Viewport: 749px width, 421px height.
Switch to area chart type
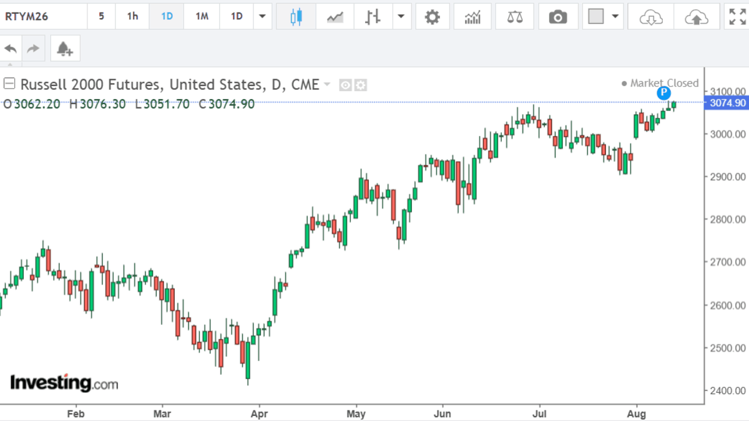click(x=335, y=17)
